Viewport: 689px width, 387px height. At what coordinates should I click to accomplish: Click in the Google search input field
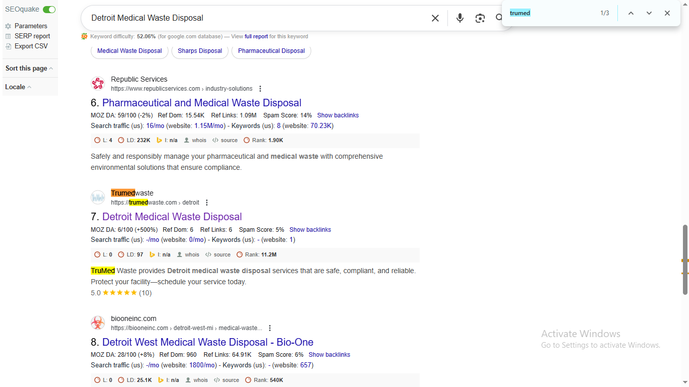pos(252,18)
